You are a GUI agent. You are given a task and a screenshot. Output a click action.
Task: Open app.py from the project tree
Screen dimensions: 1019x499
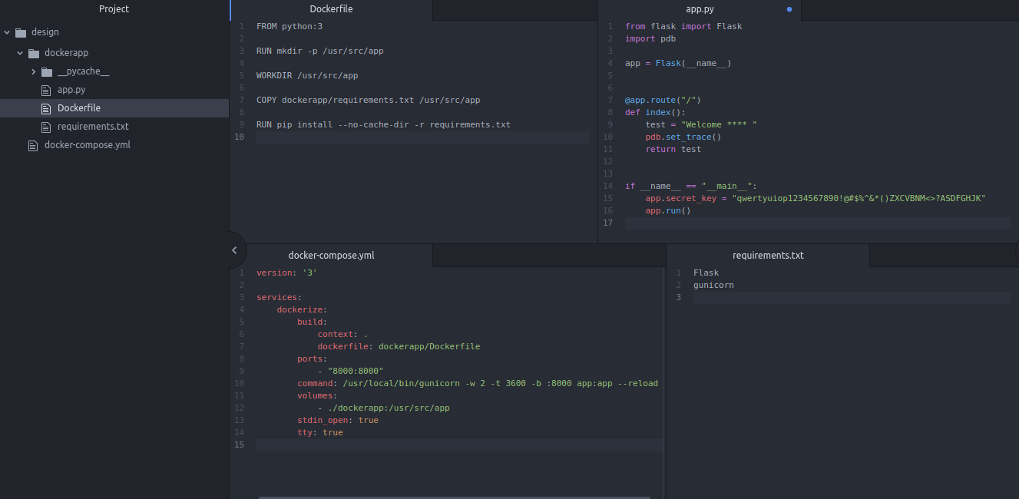[71, 90]
